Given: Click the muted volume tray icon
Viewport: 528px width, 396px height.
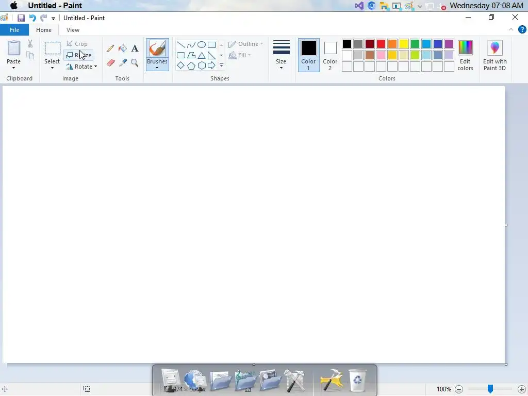Looking at the screenshot, I should (441, 6).
